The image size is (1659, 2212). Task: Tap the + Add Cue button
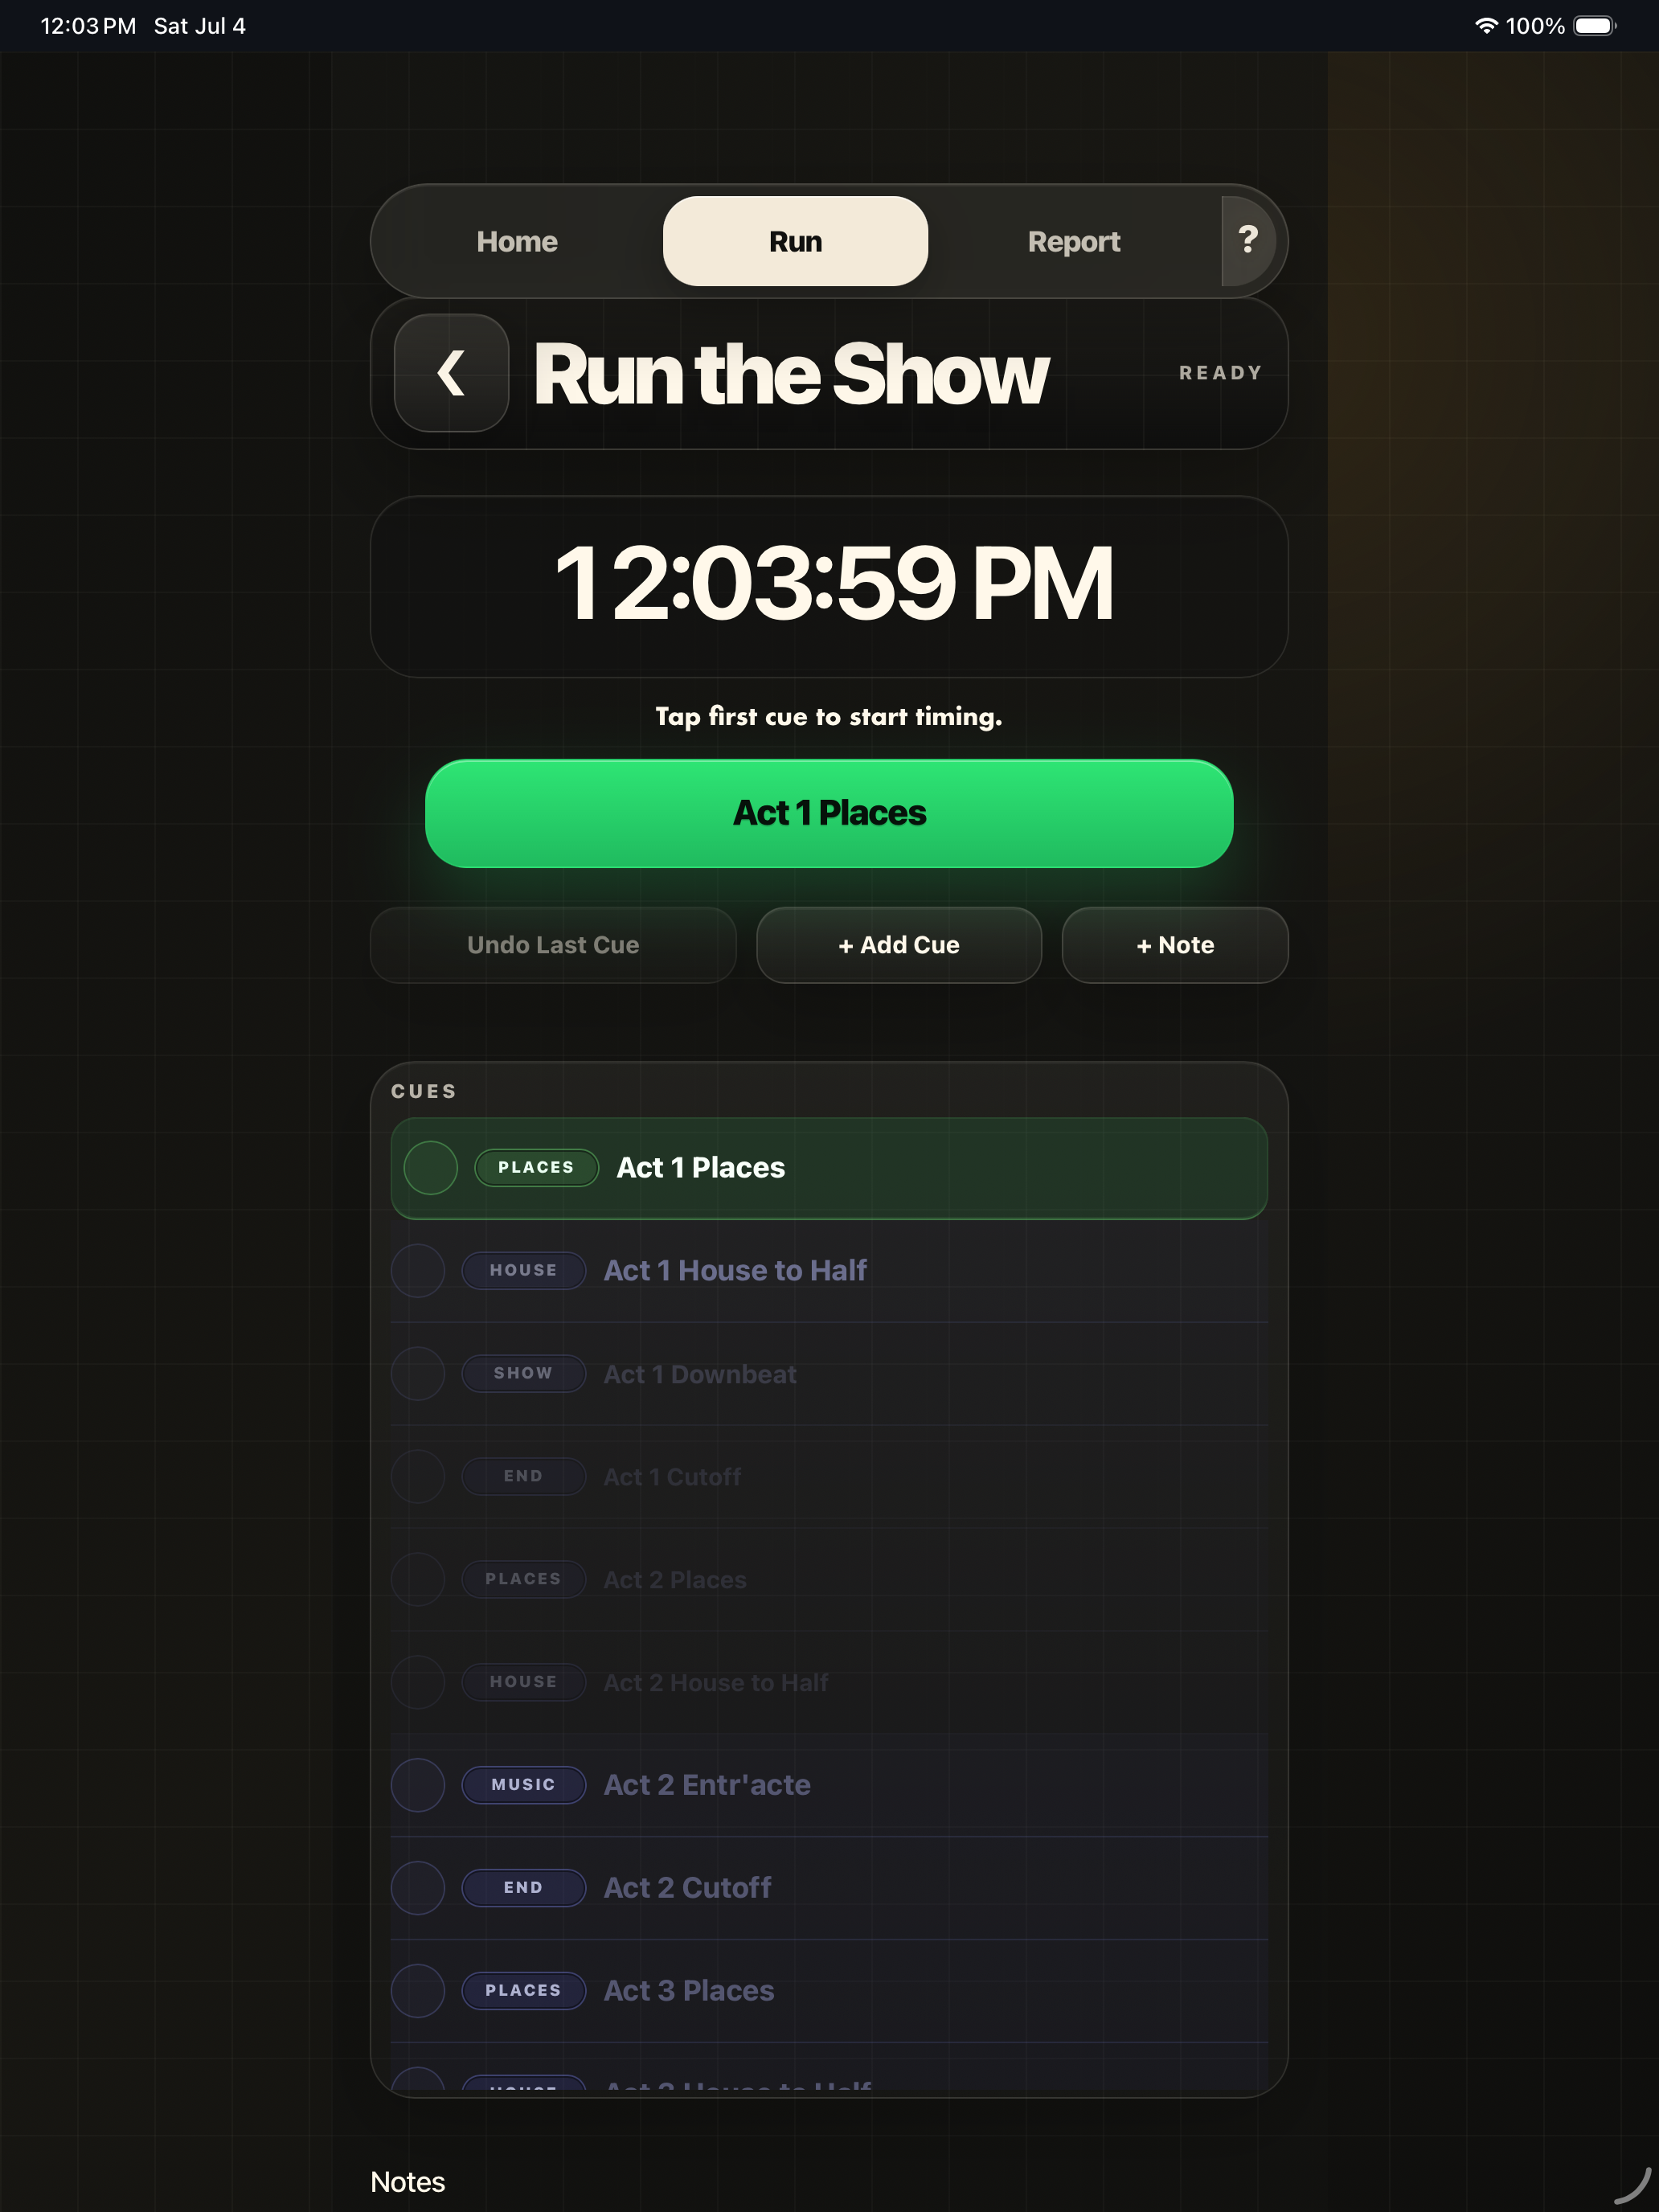click(x=899, y=945)
